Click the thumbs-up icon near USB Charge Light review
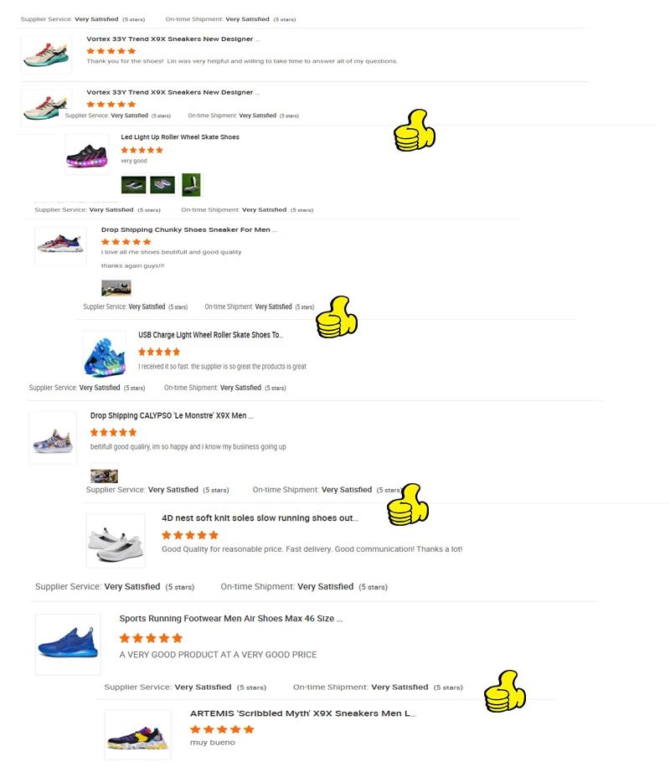The image size is (670, 772). tap(337, 317)
